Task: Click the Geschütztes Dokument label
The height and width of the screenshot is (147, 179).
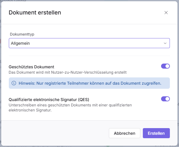Action: pos(31,67)
